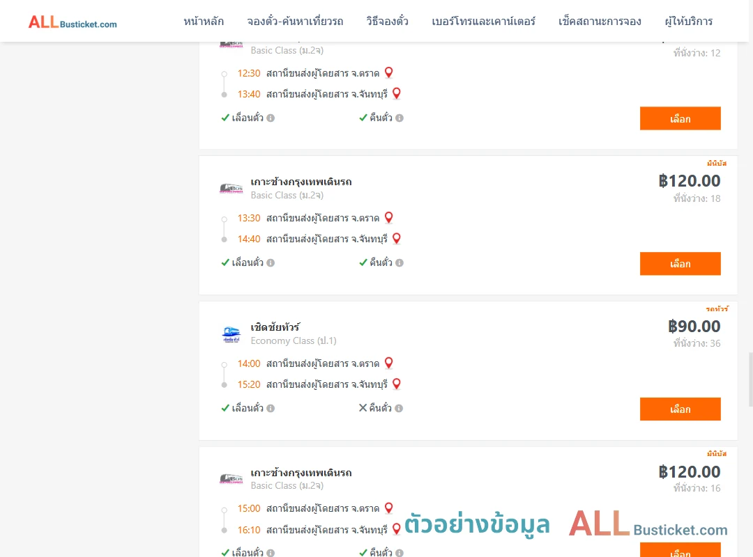The width and height of the screenshot is (753, 557).
Task: Click bus operator logo of 15:00 เกาะช้างกรุงเทพเดินรถ
Action: click(231, 478)
